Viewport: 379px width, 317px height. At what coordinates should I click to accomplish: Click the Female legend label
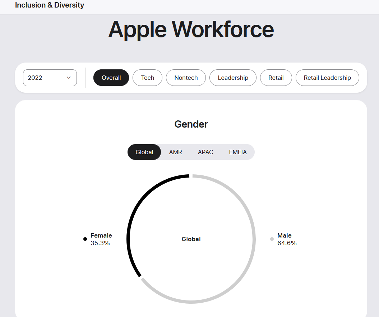pos(101,235)
